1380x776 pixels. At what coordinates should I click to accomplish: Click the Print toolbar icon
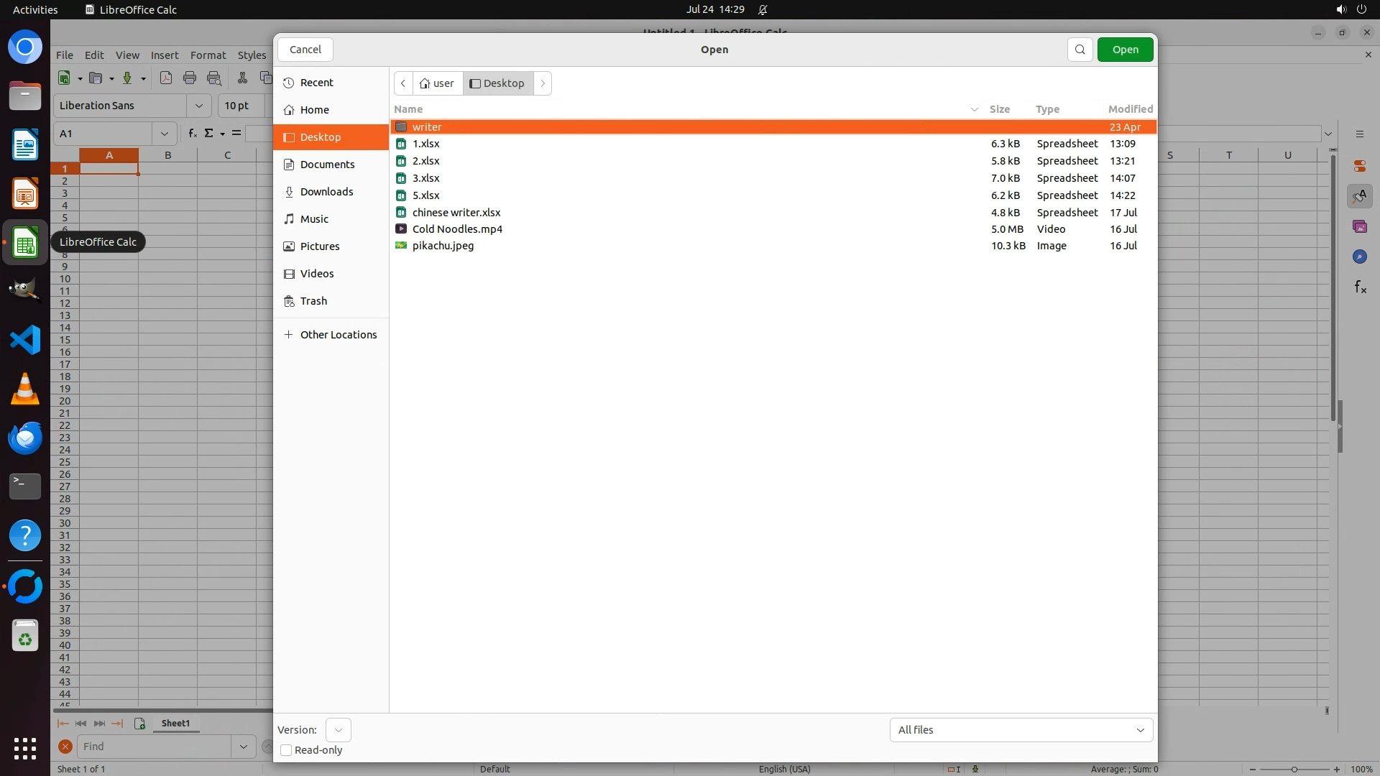190,78
